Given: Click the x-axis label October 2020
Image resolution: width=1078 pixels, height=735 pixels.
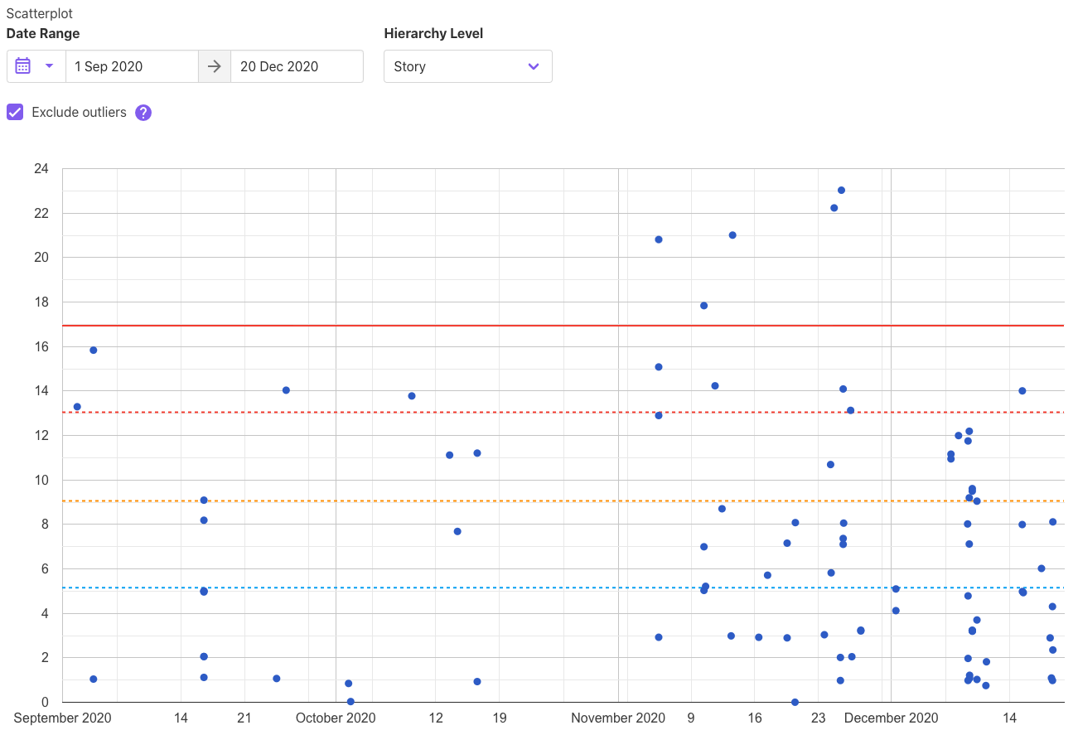Looking at the screenshot, I should tap(336, 718).
